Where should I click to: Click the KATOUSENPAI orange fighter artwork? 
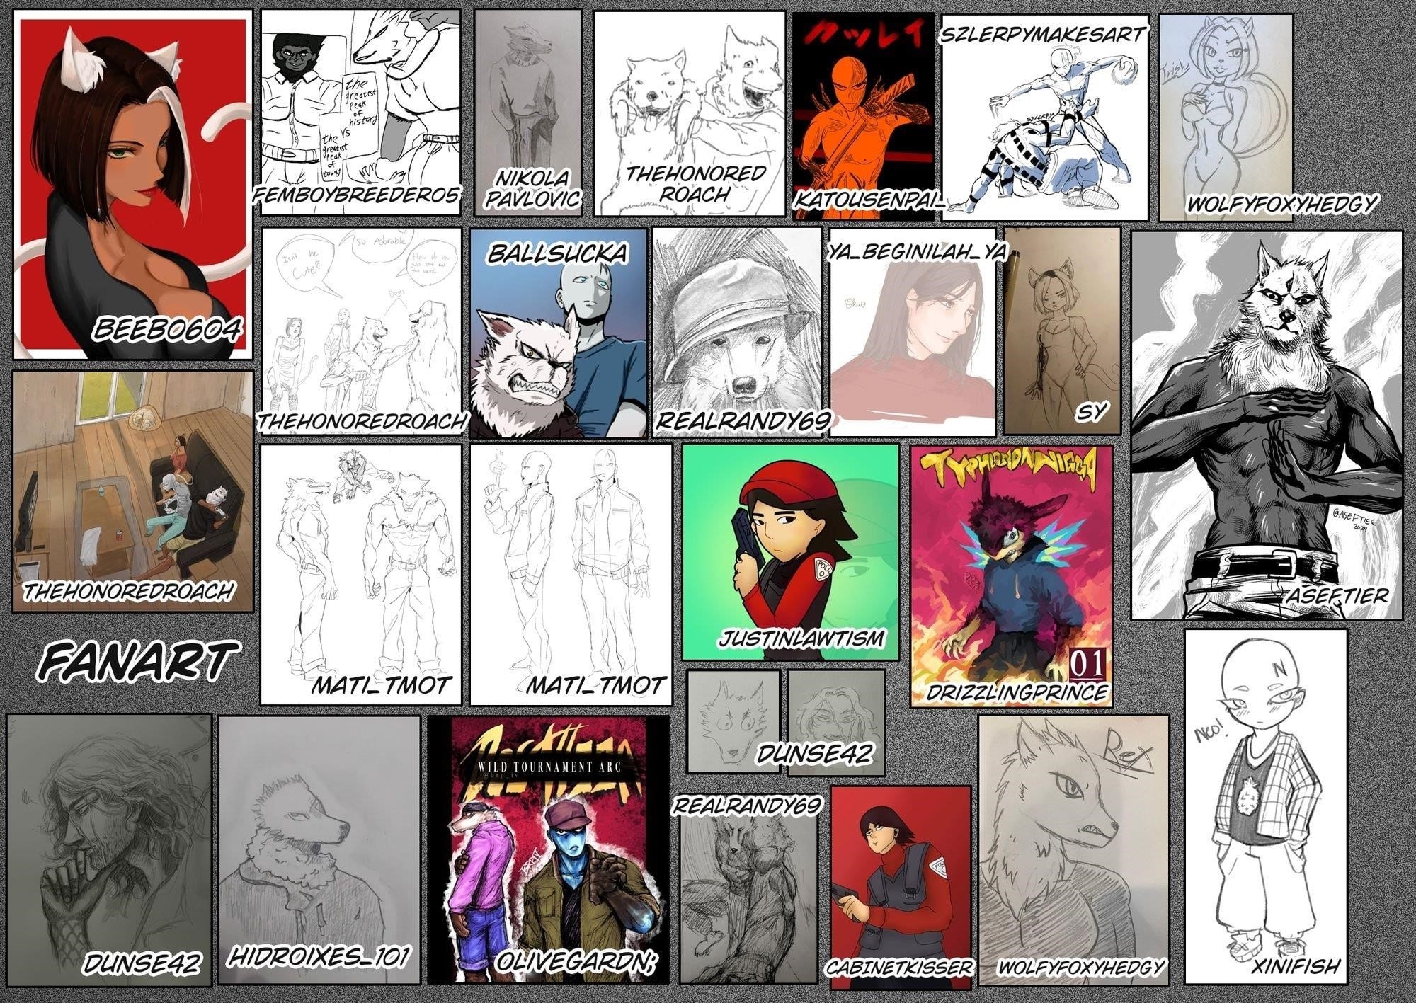pyautogui.click(x=862, y=106)
